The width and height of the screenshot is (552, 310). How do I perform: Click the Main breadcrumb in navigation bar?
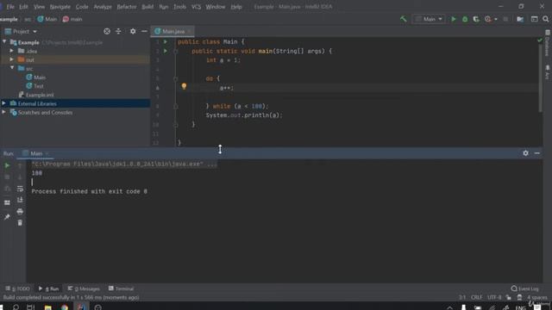(47, 19)
